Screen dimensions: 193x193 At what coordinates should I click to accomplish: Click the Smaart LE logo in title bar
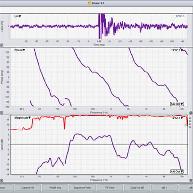tap(90, 3)
